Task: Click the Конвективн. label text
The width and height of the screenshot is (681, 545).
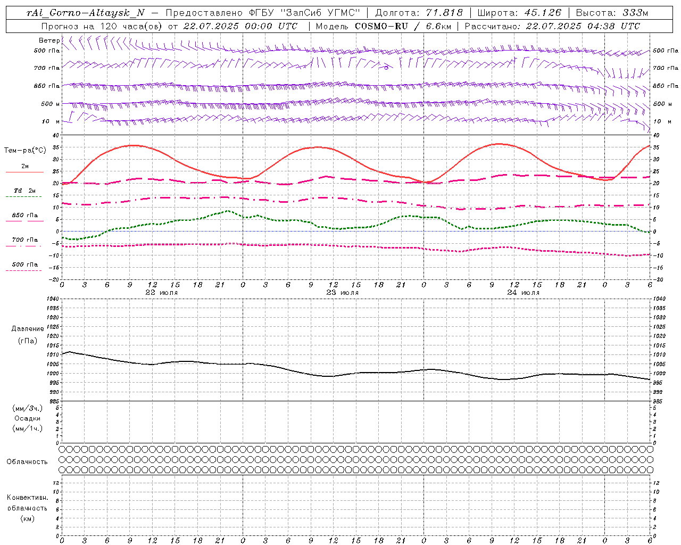Action: 27,498
